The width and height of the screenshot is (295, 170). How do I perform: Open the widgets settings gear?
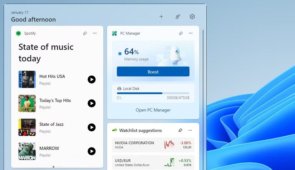[192, 16]
